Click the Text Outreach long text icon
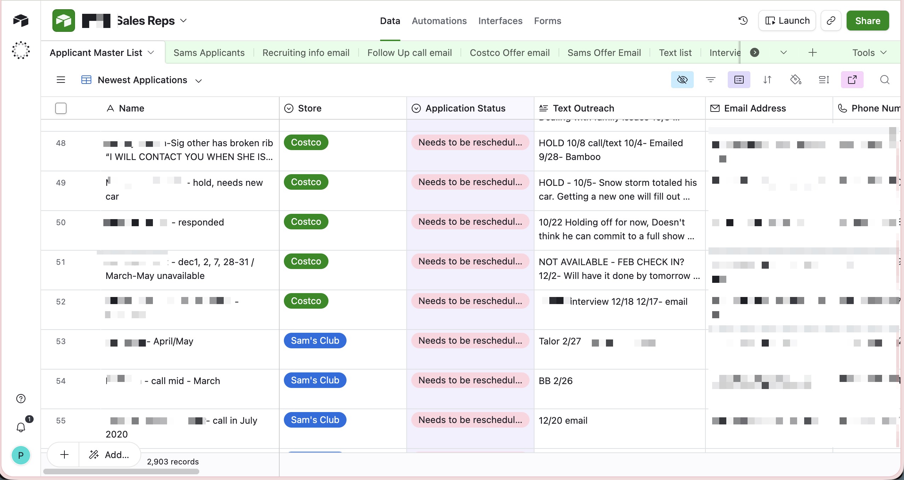Image resolution: width=904 pixels, height=480 pixels. click(543, 108)
